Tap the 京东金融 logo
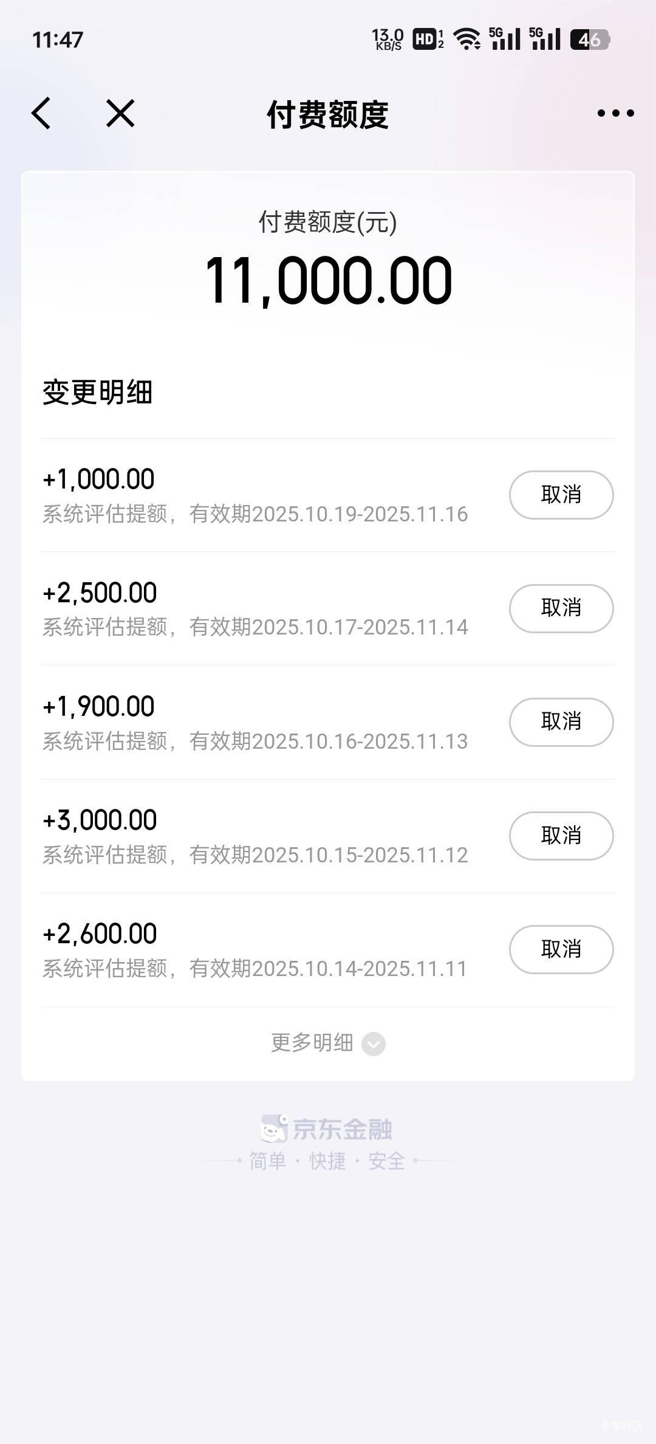This screenshot has height=1444, width=656. pos(327,1129)
